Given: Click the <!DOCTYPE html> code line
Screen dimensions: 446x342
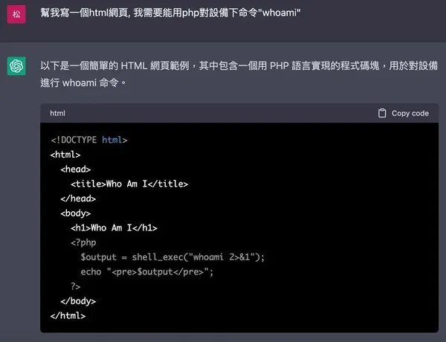Looking at the screenshot, I should (89, 139).
